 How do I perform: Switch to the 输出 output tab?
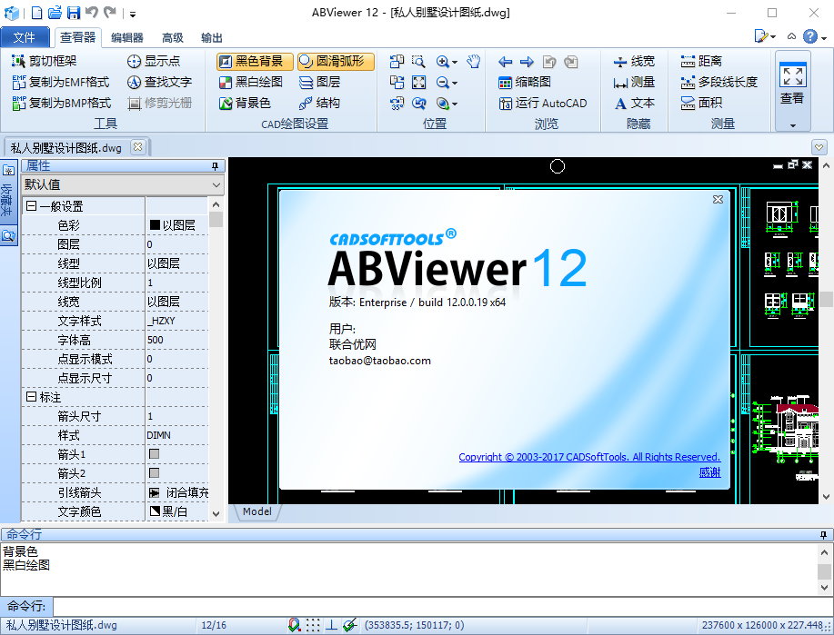(212, 38)
